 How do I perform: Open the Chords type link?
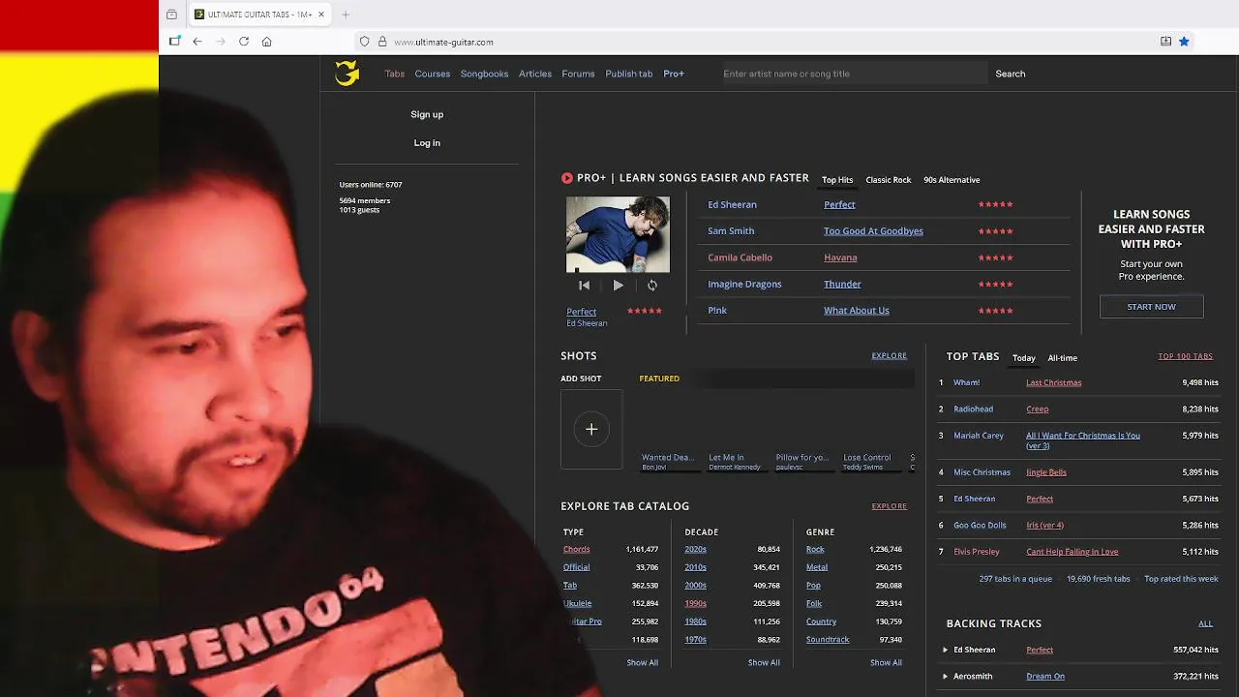(577, 550)
